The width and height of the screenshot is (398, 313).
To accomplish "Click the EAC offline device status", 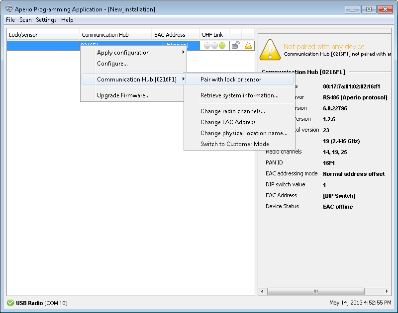I will [338, 207].
